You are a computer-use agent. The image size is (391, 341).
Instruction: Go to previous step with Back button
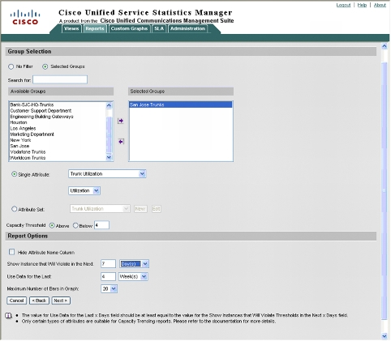click(39, 301)
